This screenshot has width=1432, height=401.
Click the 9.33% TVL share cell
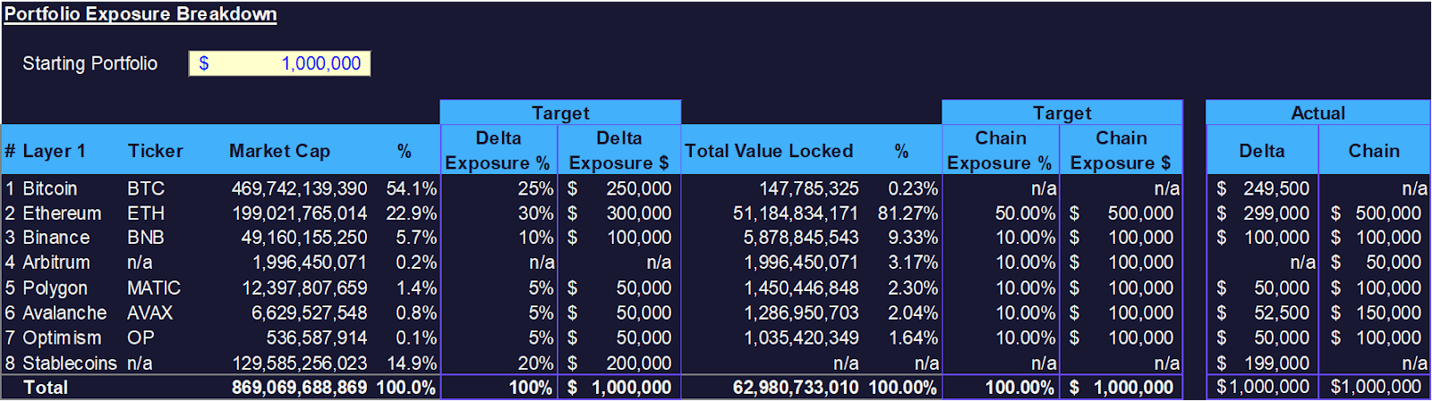coord(913,238)
